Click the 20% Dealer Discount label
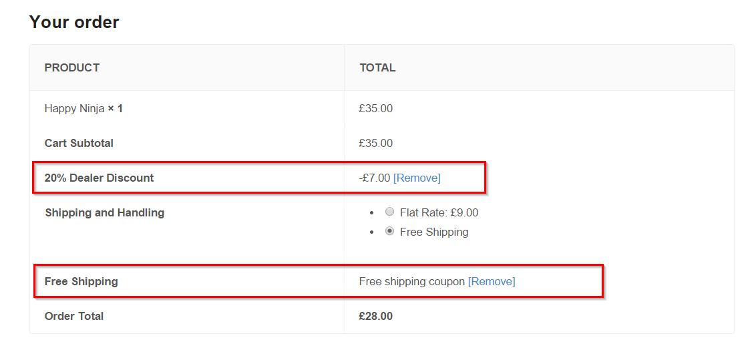 [100, 178]
